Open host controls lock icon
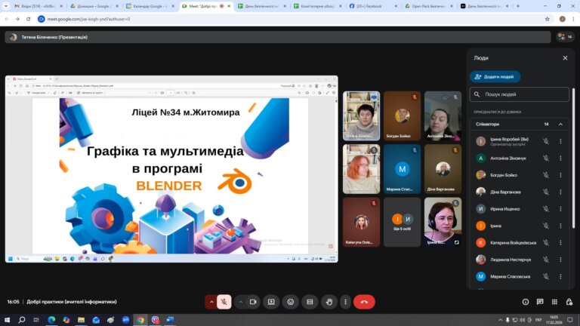Viewport: 580px width, 326px height. 569,302
